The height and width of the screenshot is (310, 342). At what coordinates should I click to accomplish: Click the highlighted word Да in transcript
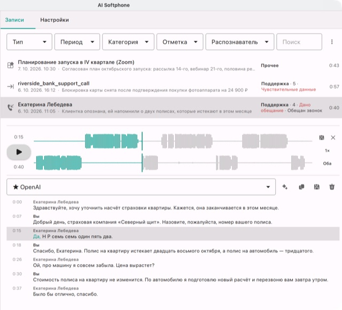[x=37, y=236]
